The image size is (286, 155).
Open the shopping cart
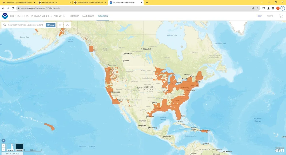281,16
